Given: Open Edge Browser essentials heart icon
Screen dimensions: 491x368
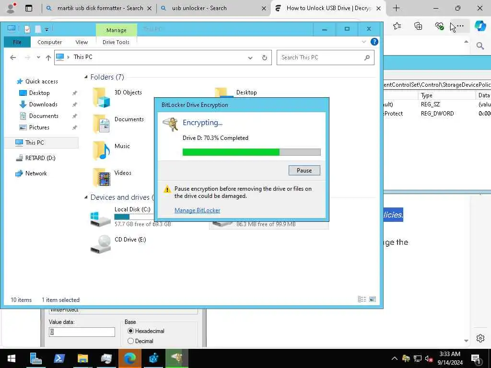Looking at the screenshot, I should 439,26.
